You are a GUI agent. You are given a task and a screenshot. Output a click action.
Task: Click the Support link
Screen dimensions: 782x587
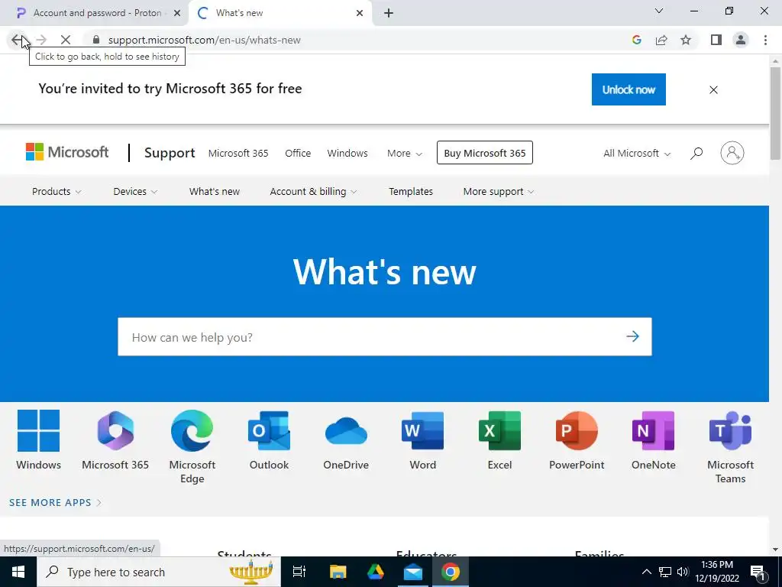tap(170, 153)
